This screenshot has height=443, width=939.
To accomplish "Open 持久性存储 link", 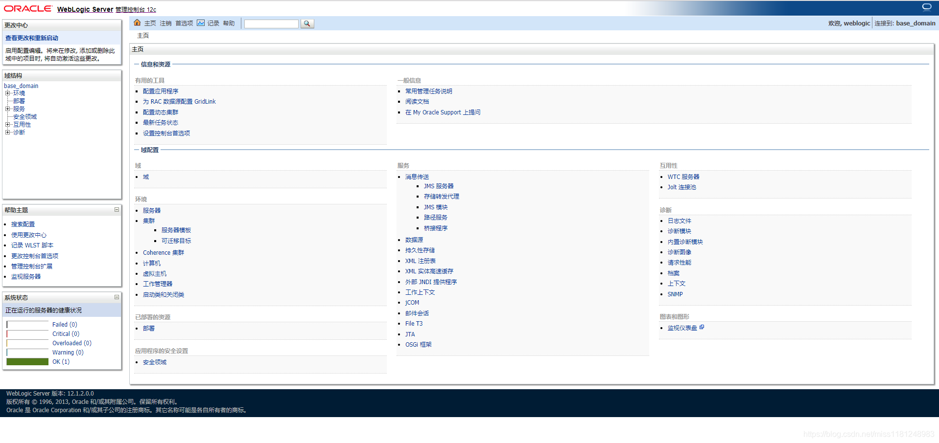I will point(420,250).
